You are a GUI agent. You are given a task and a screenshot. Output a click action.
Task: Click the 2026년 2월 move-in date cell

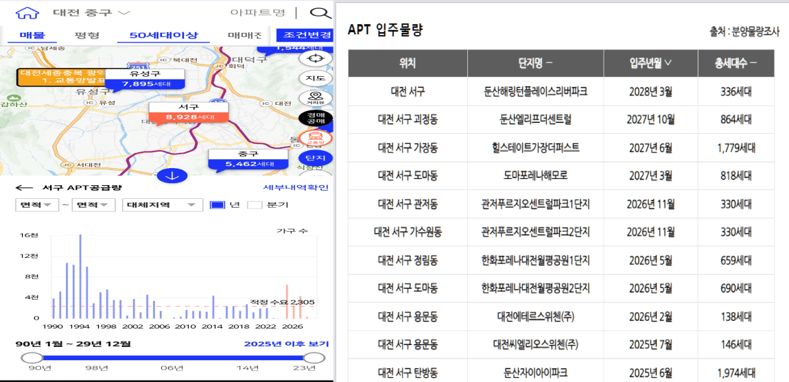[650, 317]
